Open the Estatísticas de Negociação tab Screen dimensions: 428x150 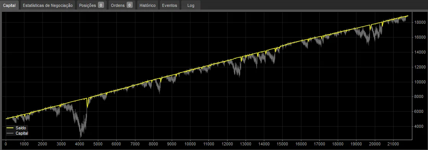pyautogui.click(x=48, y=5)
